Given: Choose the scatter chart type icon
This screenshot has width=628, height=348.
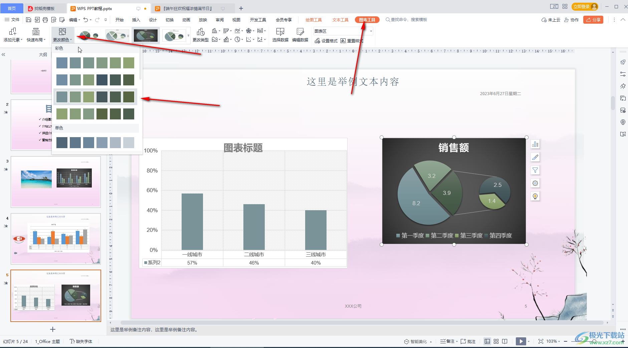Looking at the screenshot, I should click(249, 39).
